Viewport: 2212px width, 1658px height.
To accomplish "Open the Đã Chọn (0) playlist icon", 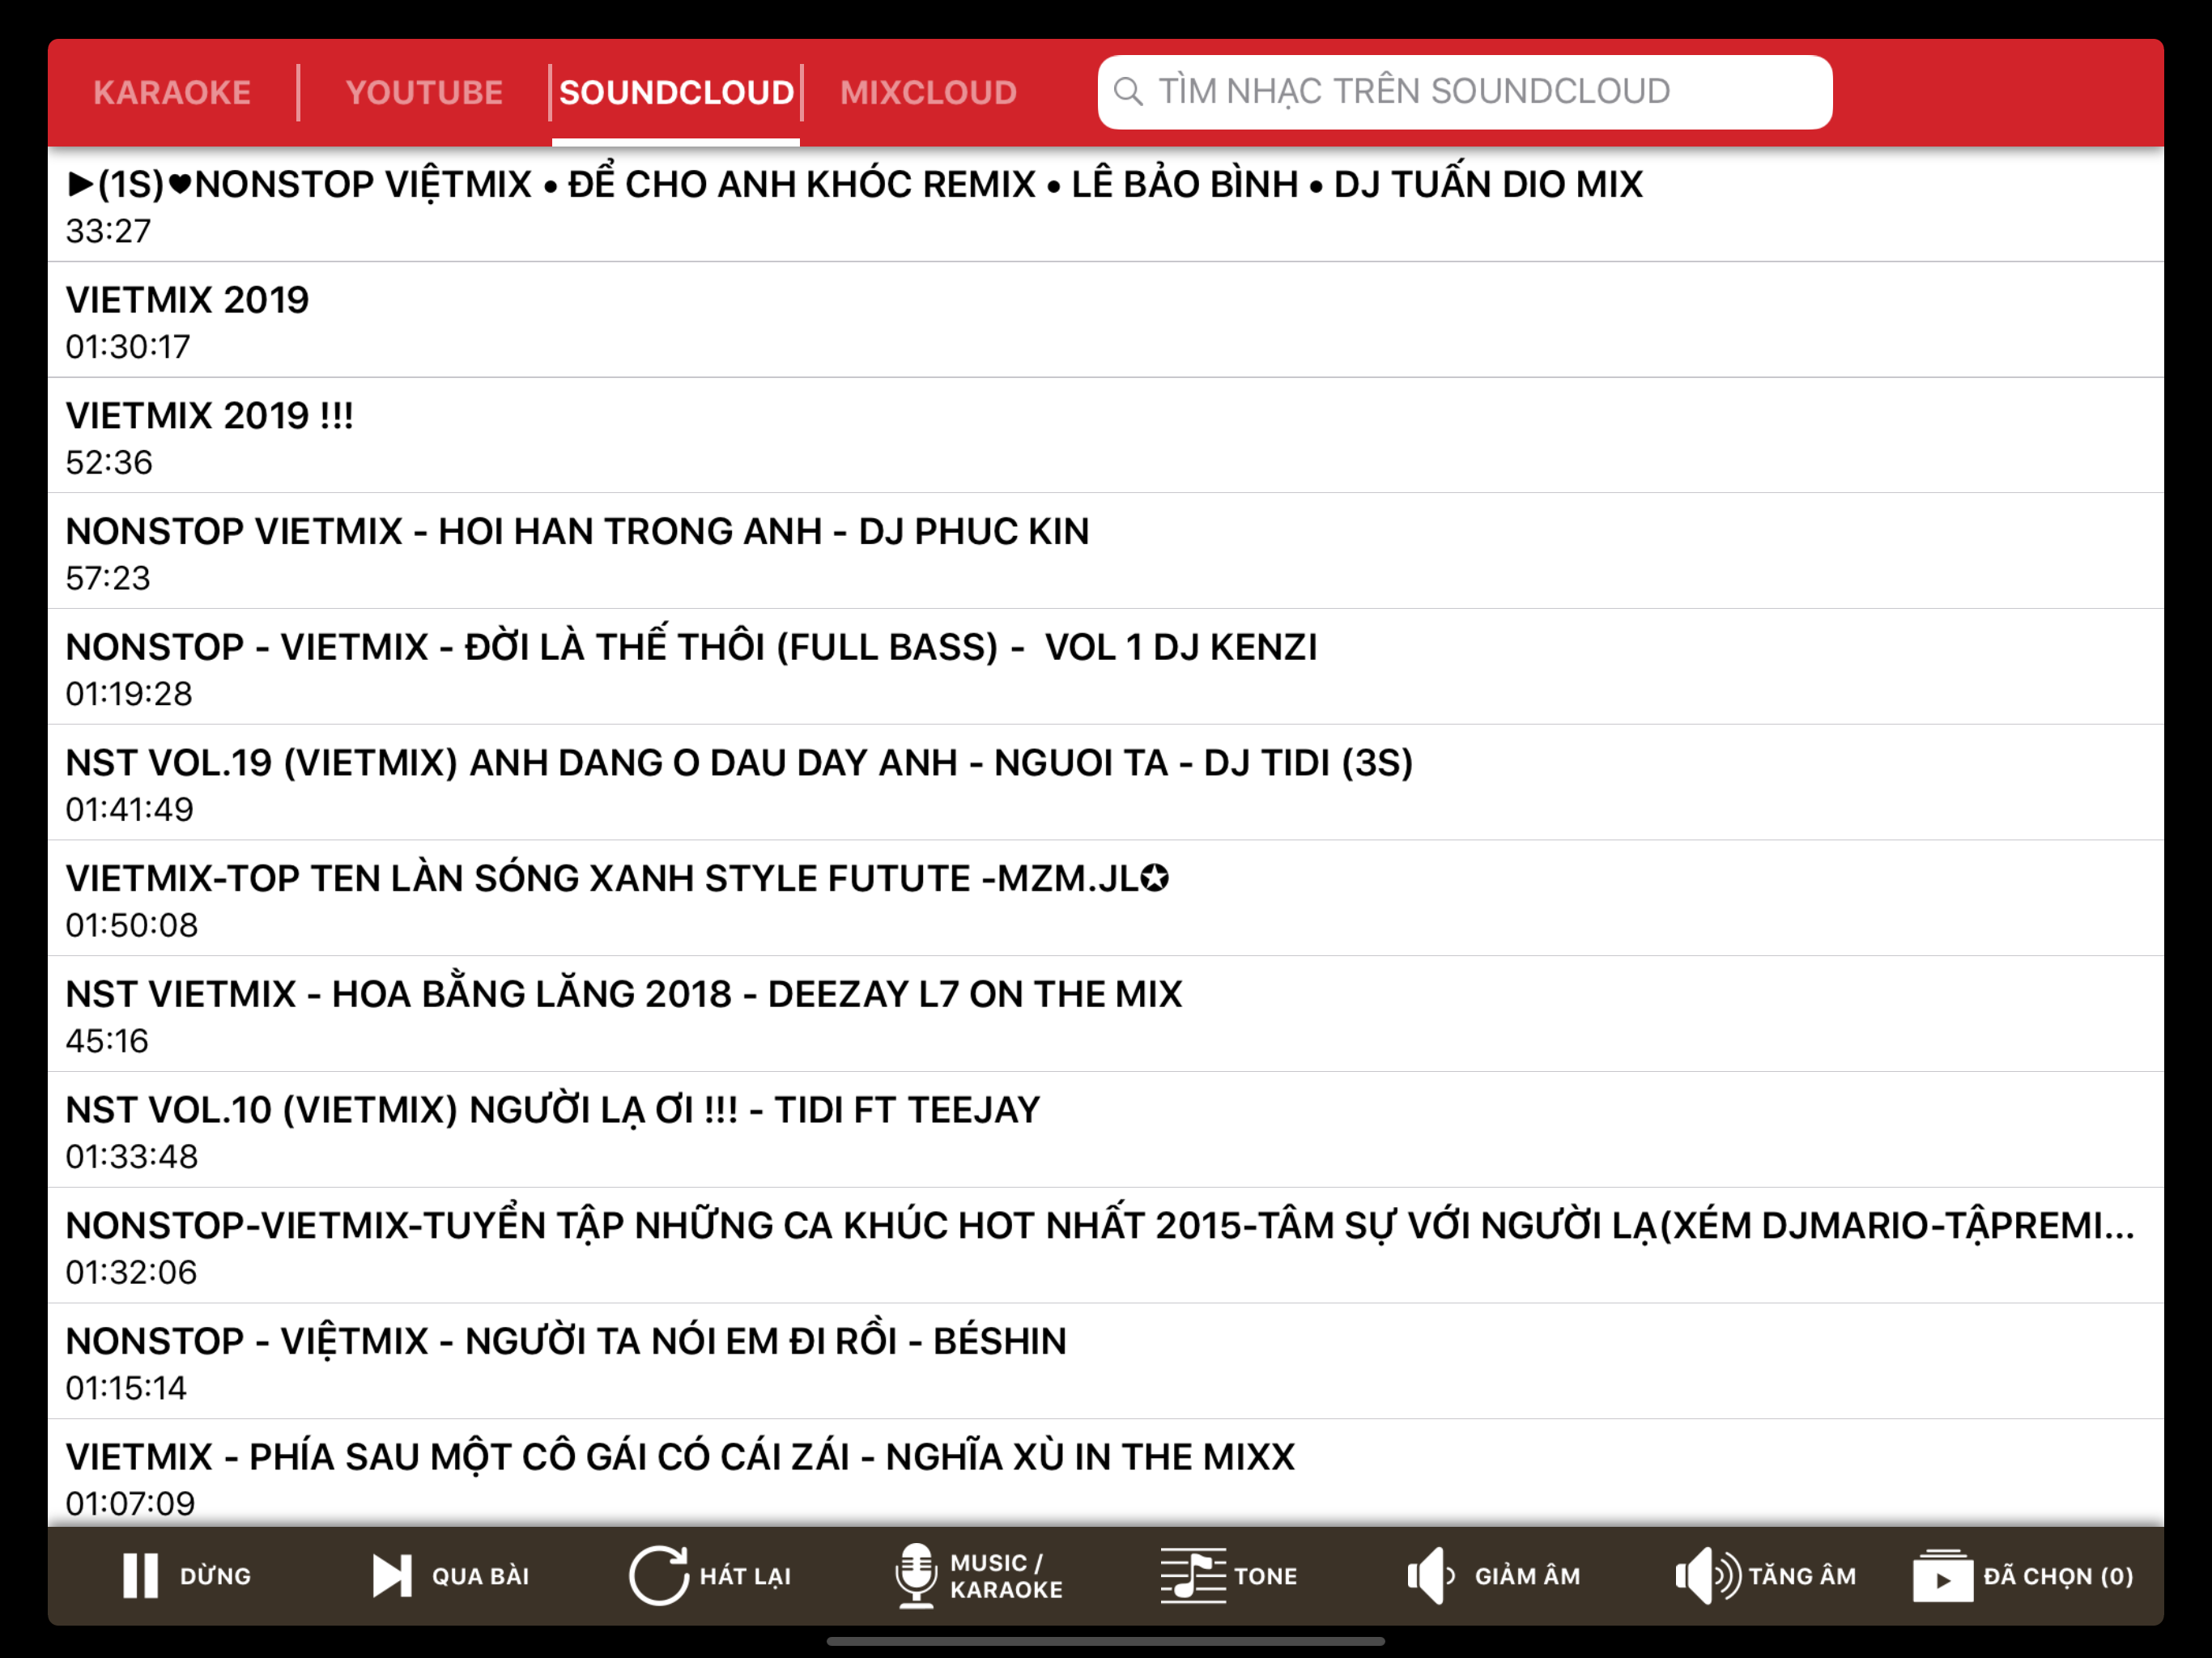I will (1942, 1576).
